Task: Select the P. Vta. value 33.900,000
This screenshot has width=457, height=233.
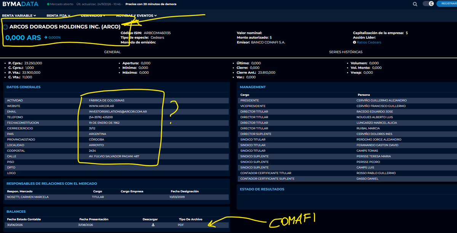Action: pyautogui.click(x=31, y=72)
